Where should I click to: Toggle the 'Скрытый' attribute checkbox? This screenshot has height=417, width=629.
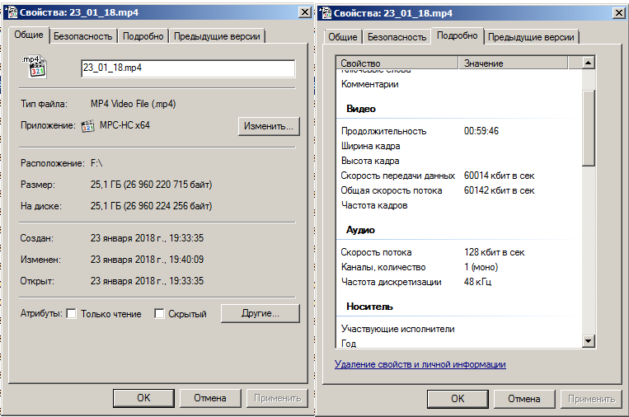click(160, 314)
